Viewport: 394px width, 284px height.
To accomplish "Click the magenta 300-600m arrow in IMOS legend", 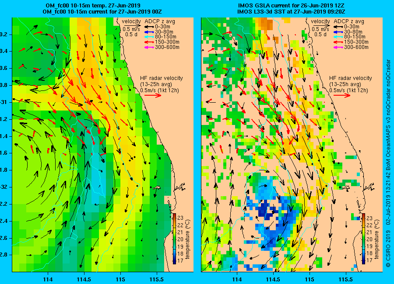I will 338,47.
